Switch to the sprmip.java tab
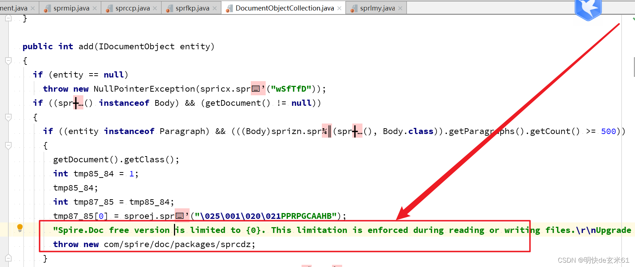 click(x=71, y=8)
